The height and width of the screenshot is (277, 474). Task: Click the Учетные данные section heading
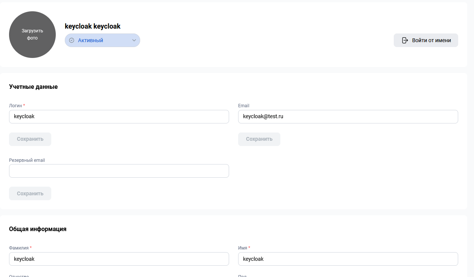tap(33, 87)
